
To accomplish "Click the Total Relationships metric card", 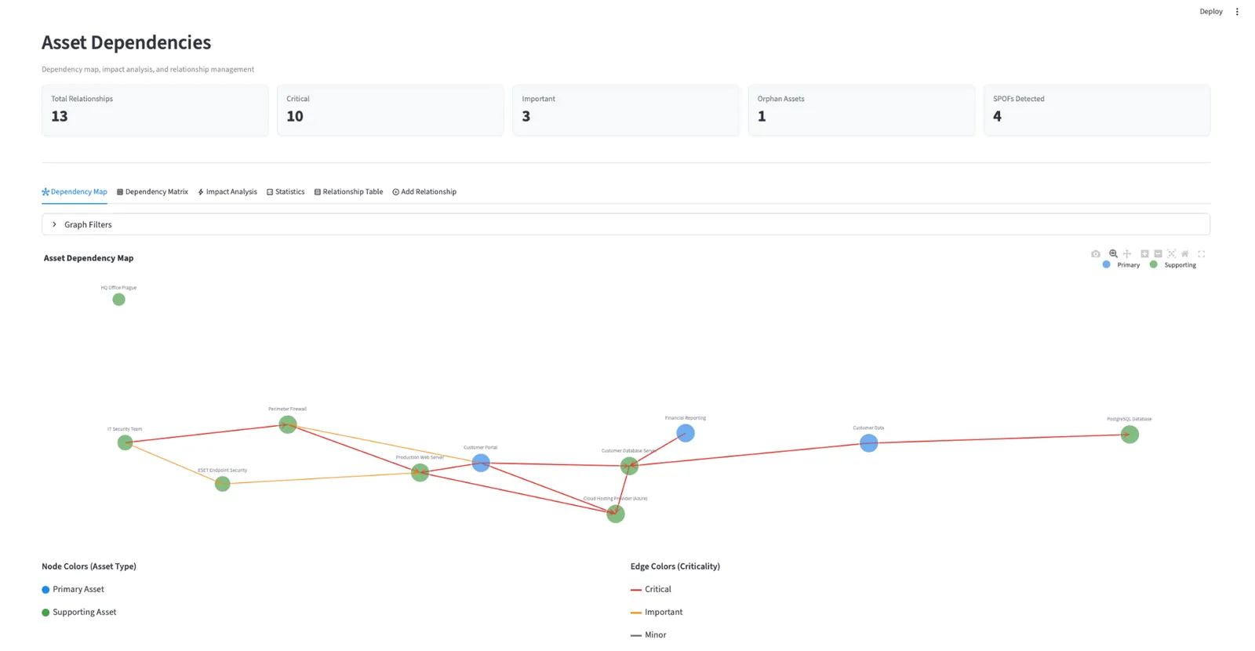I will click(155, 111).
